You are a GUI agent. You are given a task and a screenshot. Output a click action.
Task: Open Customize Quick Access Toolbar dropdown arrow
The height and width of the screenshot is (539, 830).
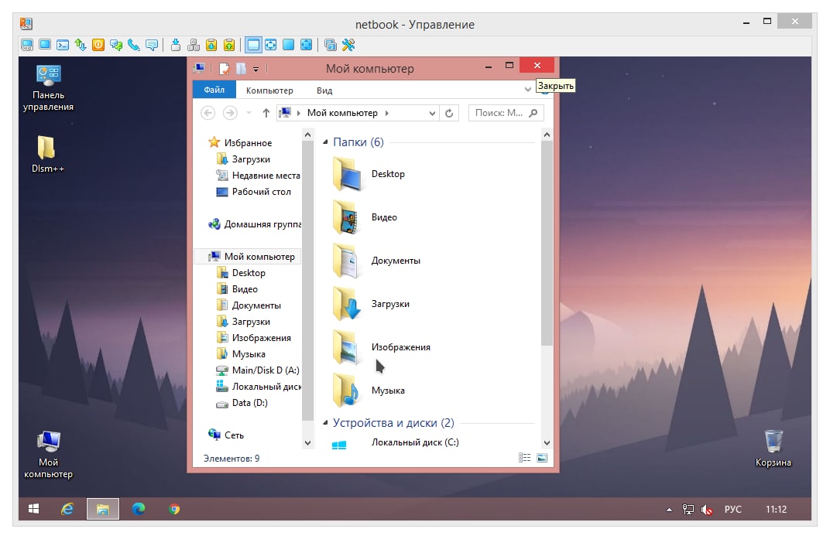click(256, 69)
